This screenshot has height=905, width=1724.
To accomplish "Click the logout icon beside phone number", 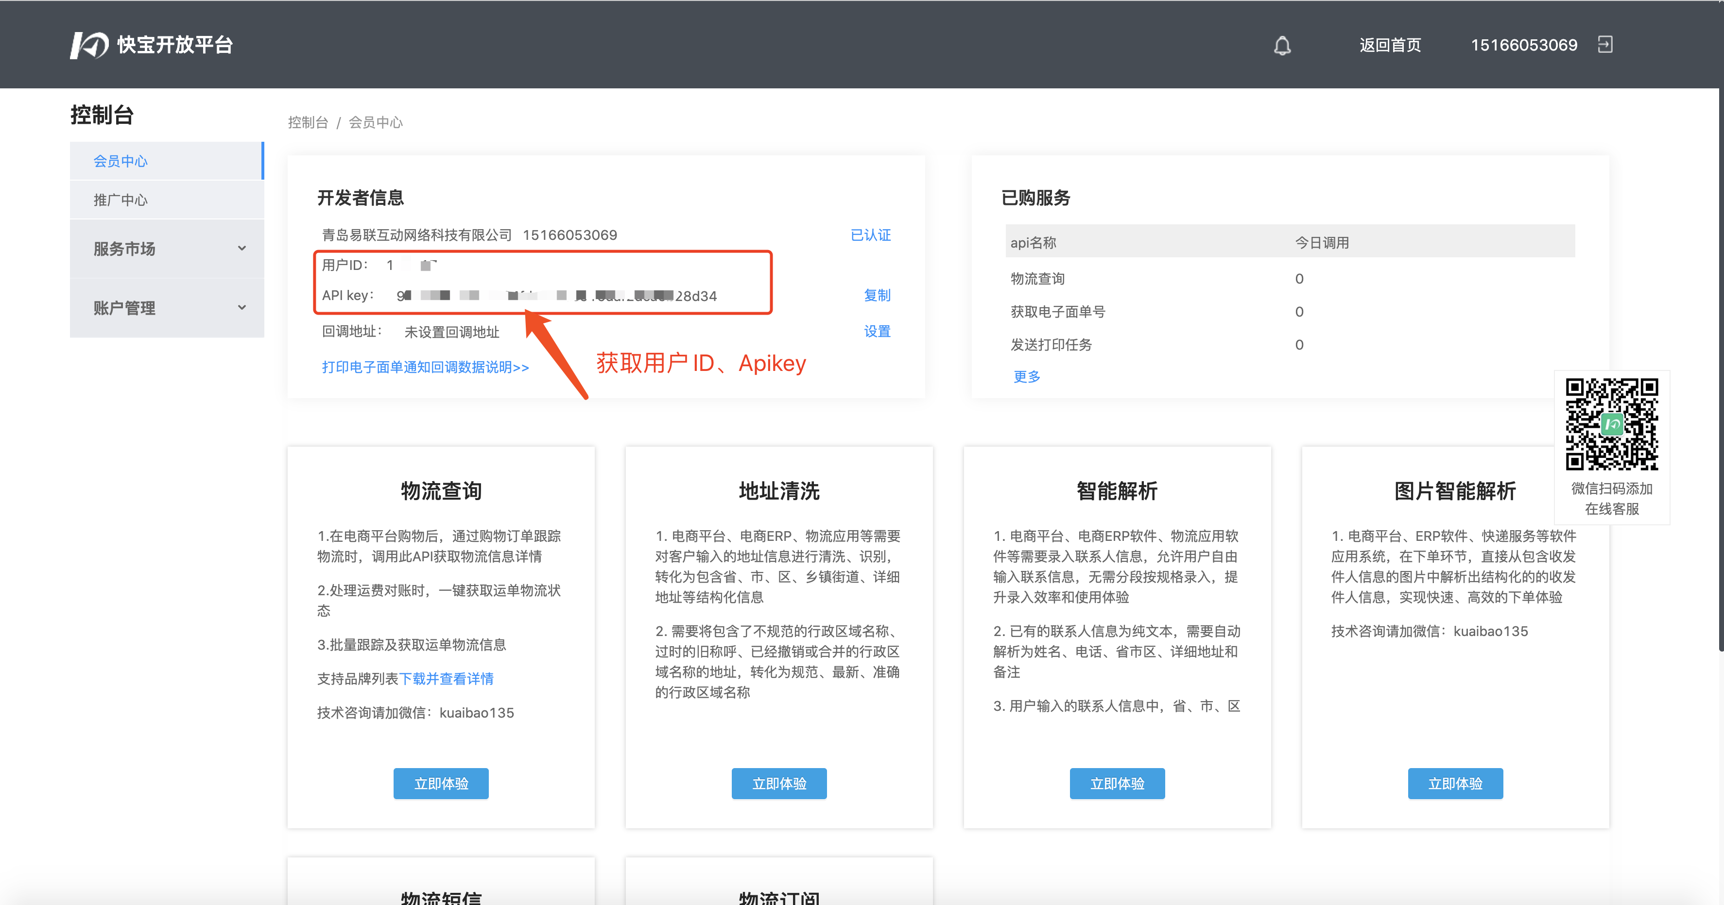I will coord(1605,45).
